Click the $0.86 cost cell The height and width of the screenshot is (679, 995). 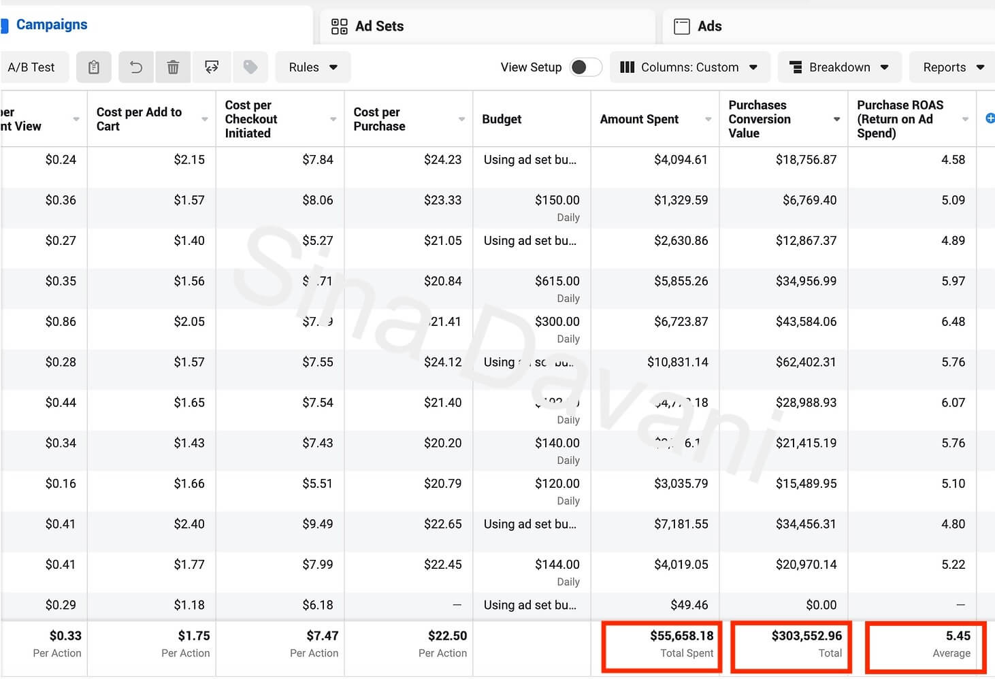click(x=61, y=322)
